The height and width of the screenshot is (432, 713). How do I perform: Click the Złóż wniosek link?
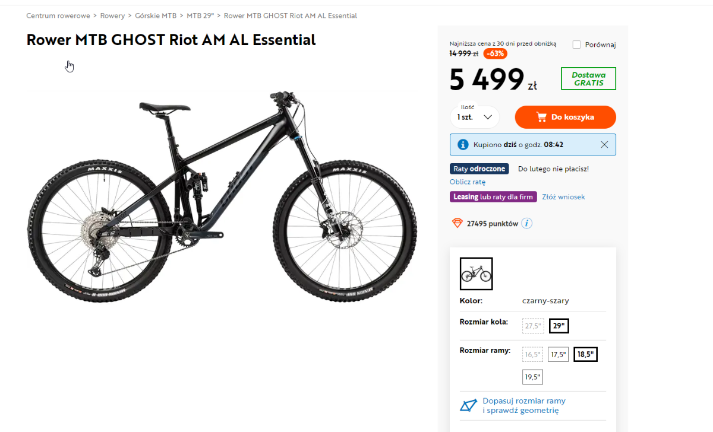pyautogui.click(x=563, y=196)
